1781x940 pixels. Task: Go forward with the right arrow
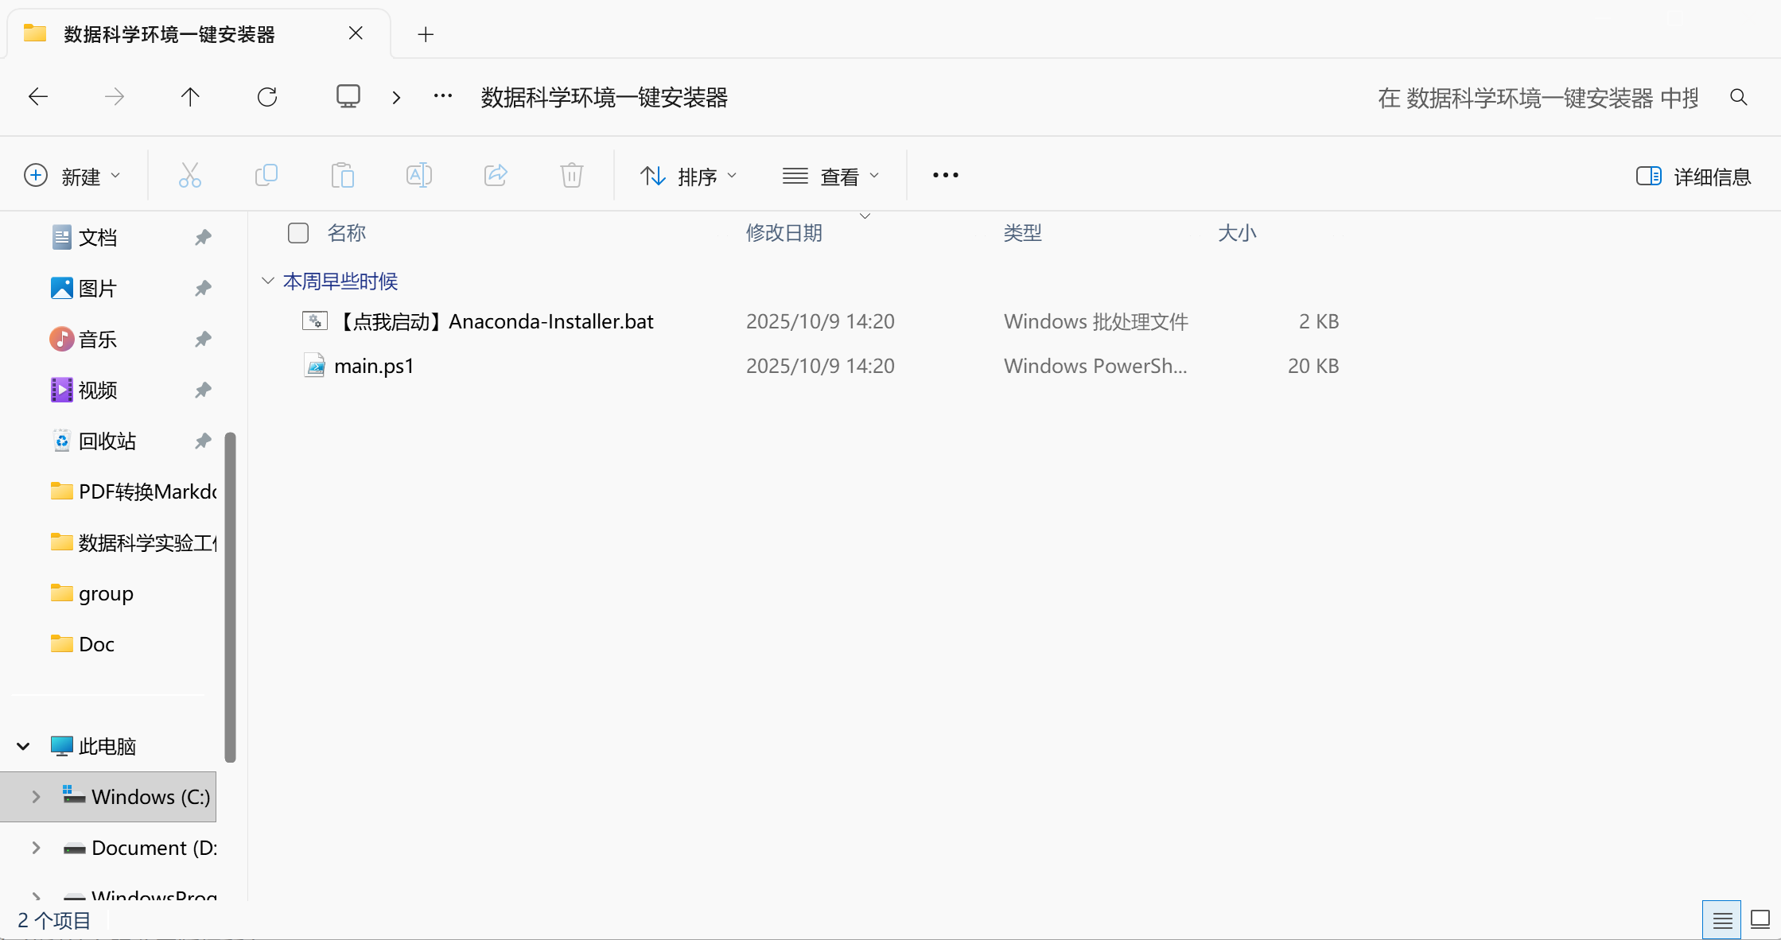[x=115, y=97]
